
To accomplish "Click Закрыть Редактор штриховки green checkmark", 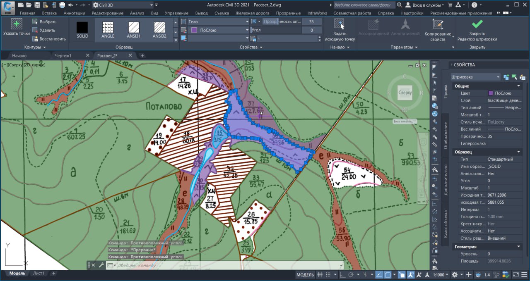I will [477, 24].
